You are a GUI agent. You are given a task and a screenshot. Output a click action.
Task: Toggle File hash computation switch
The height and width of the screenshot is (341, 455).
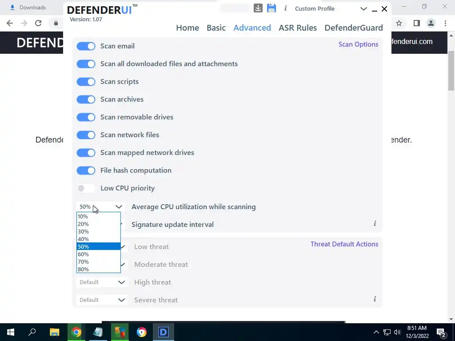coord(86,170)
